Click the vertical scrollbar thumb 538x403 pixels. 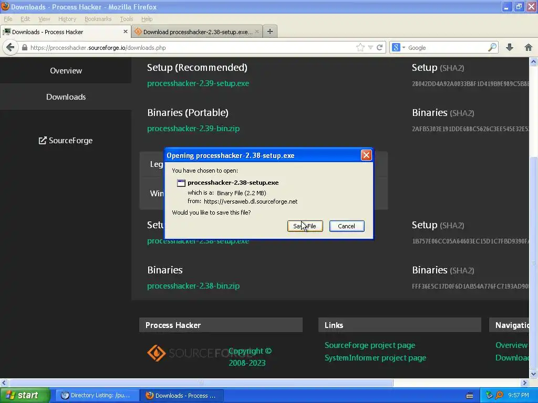click(533, 263)
